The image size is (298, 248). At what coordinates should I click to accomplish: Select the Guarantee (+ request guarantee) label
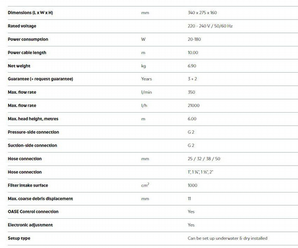click(41, 79)
